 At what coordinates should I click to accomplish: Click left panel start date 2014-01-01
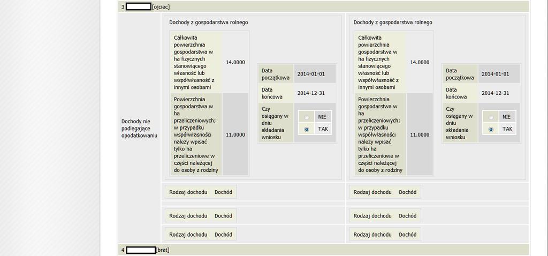(311, 74)
